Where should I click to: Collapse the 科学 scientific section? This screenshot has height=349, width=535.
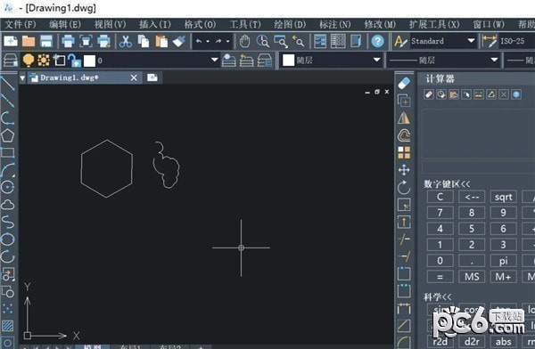(438, 296)
